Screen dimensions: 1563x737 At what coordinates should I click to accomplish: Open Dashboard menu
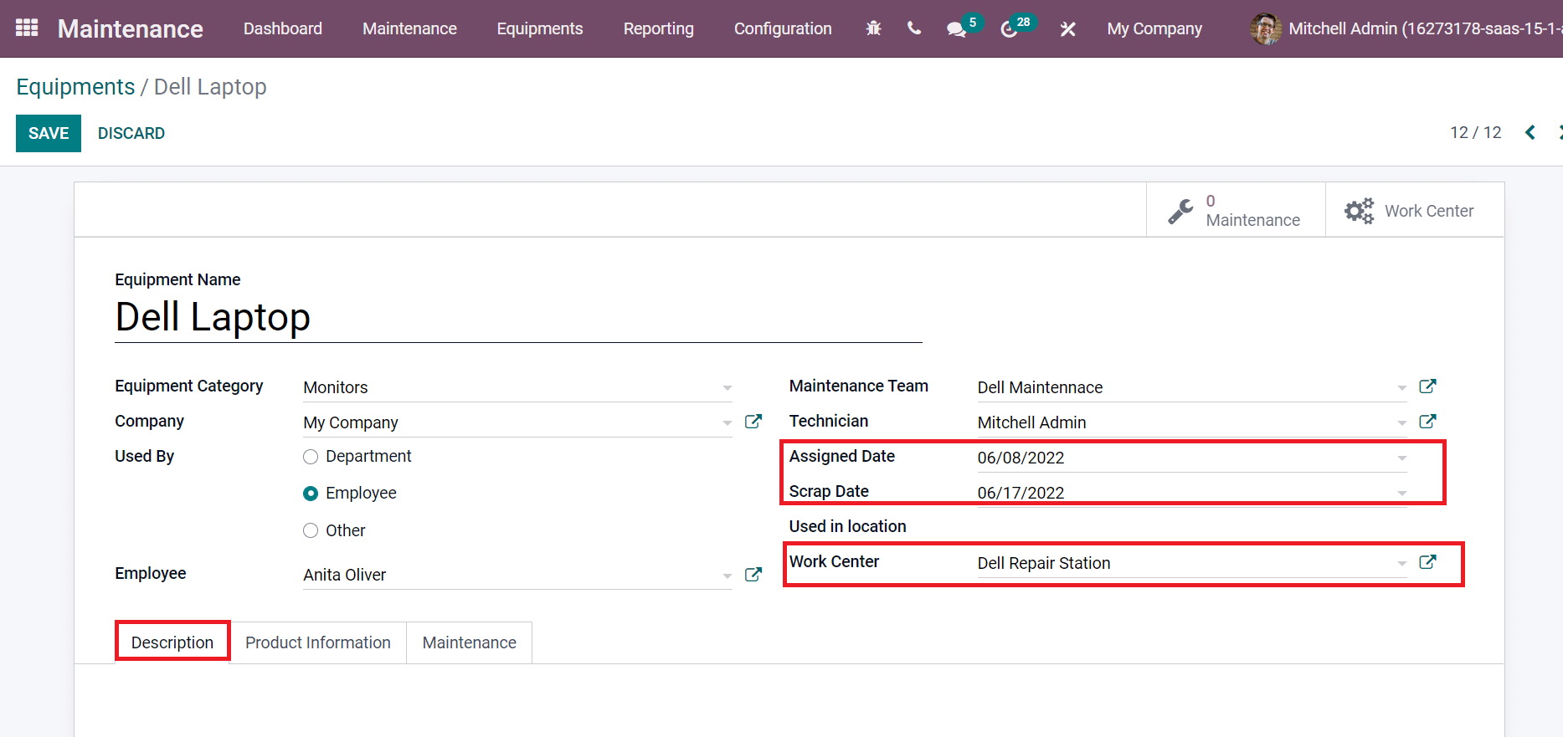point(283,28)
